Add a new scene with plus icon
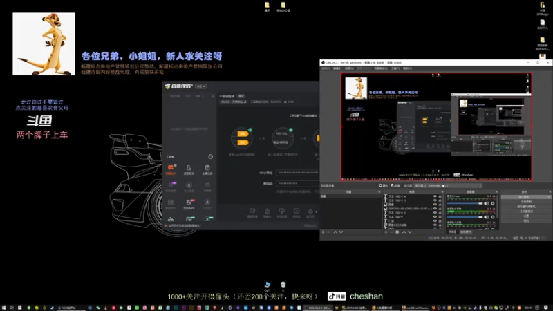The width and height of the screenshot is (553, 311). pos(323,232)
